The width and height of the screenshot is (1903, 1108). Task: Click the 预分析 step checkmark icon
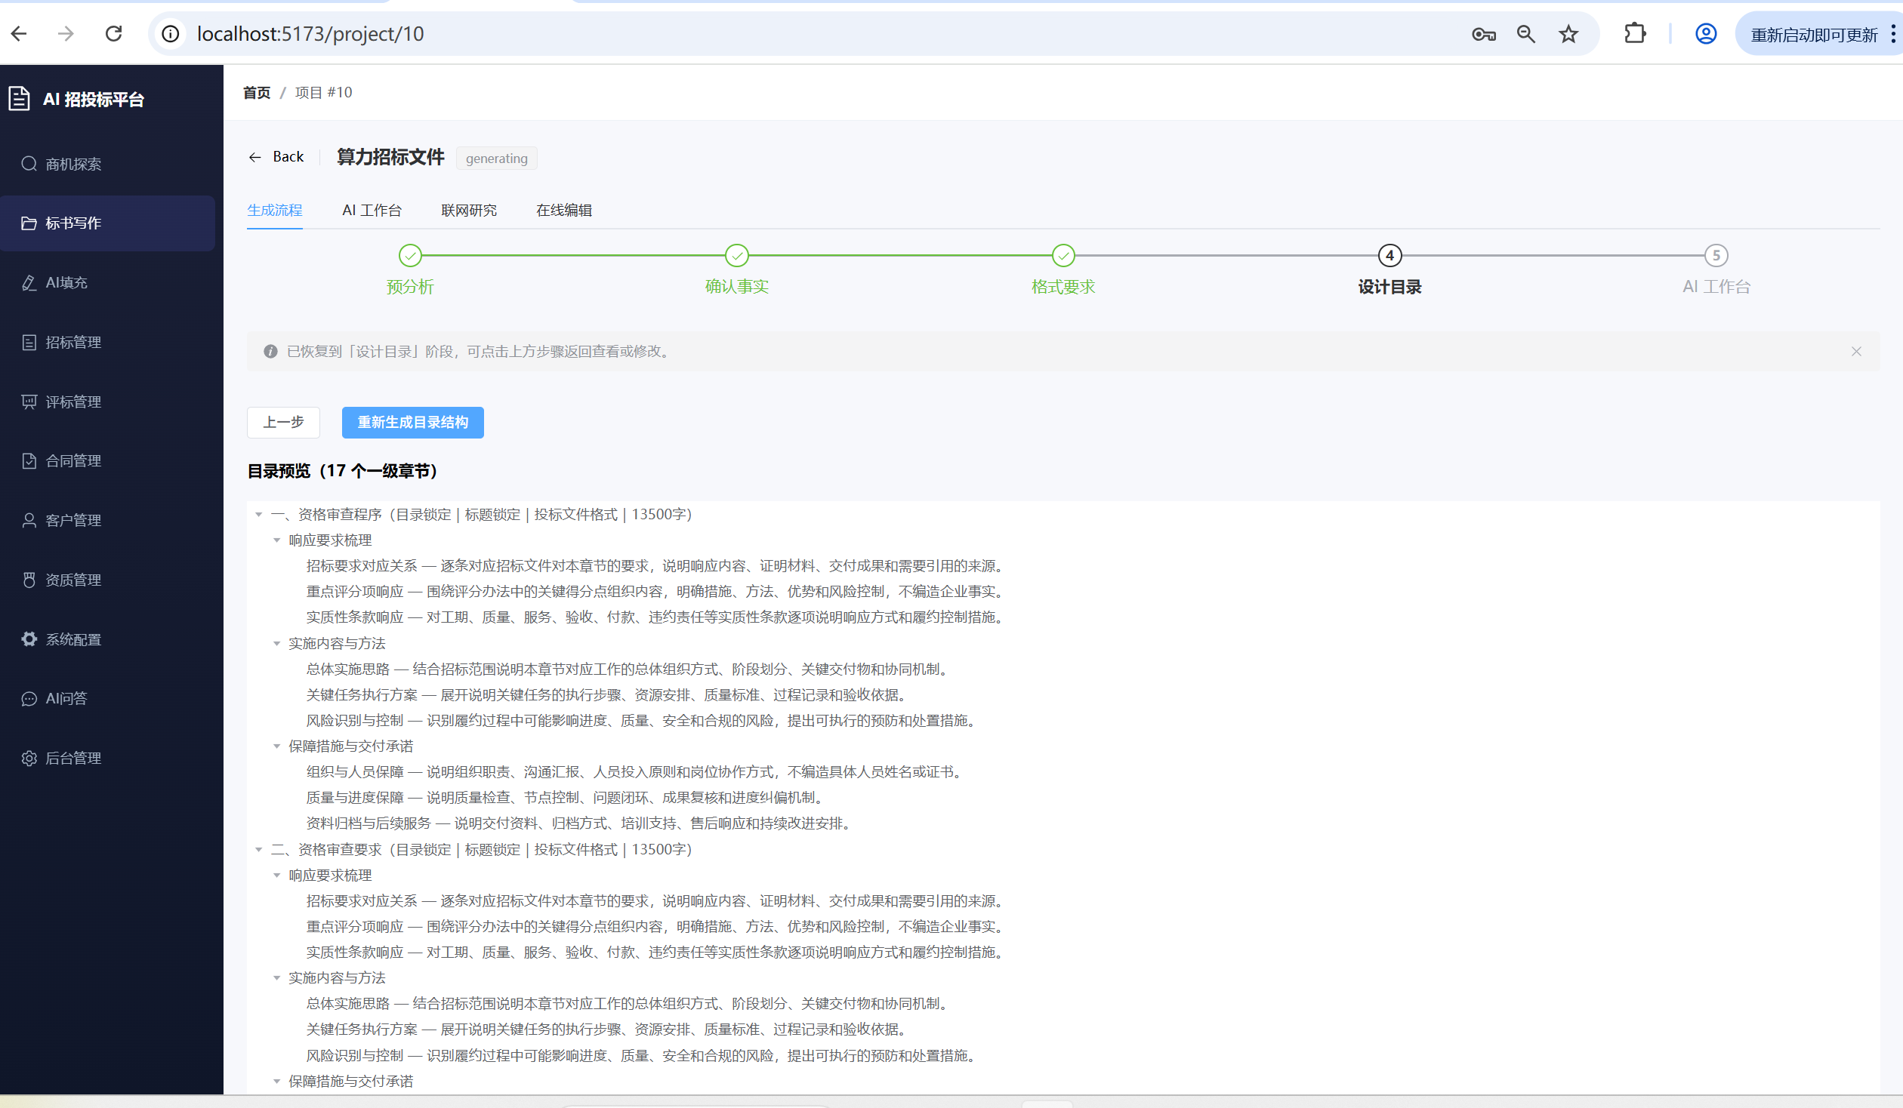coord(410,256)
